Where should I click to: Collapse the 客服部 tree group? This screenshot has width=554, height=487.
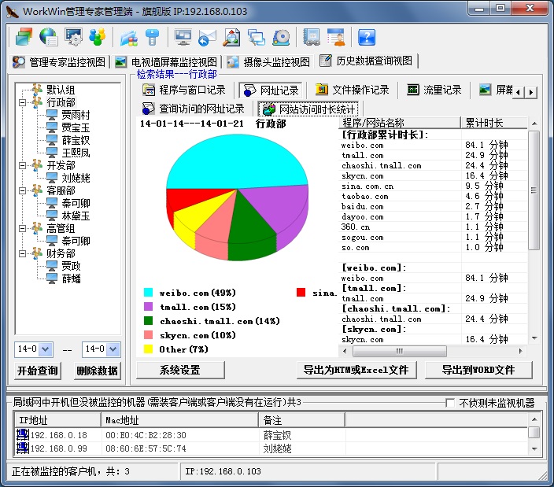coord(23,191)
